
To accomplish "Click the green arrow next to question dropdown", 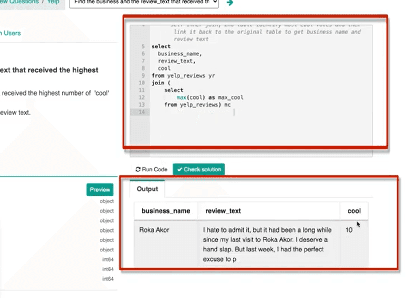I will 230,3.
